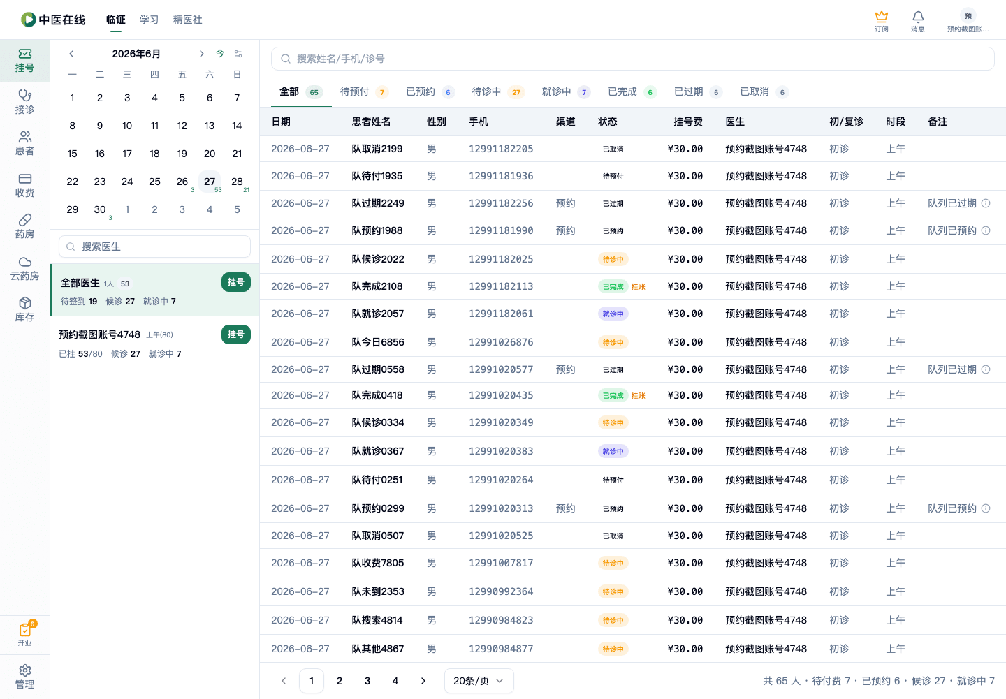Jump to today with the 今 icon
This screenshot has width=1006, height=699.
(220, 54)
